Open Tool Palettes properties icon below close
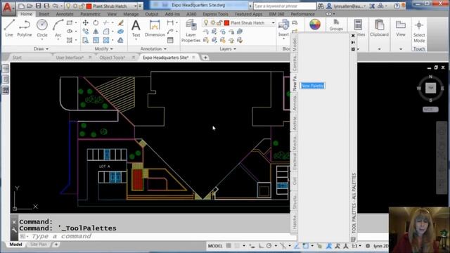Viewport: 450px width, 253px height. coord(353,49)
